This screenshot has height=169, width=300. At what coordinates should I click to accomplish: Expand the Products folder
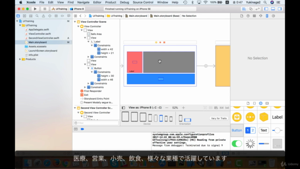(20, 59)
